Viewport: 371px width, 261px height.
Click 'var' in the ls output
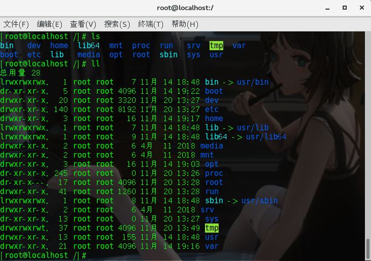(239, 46)
